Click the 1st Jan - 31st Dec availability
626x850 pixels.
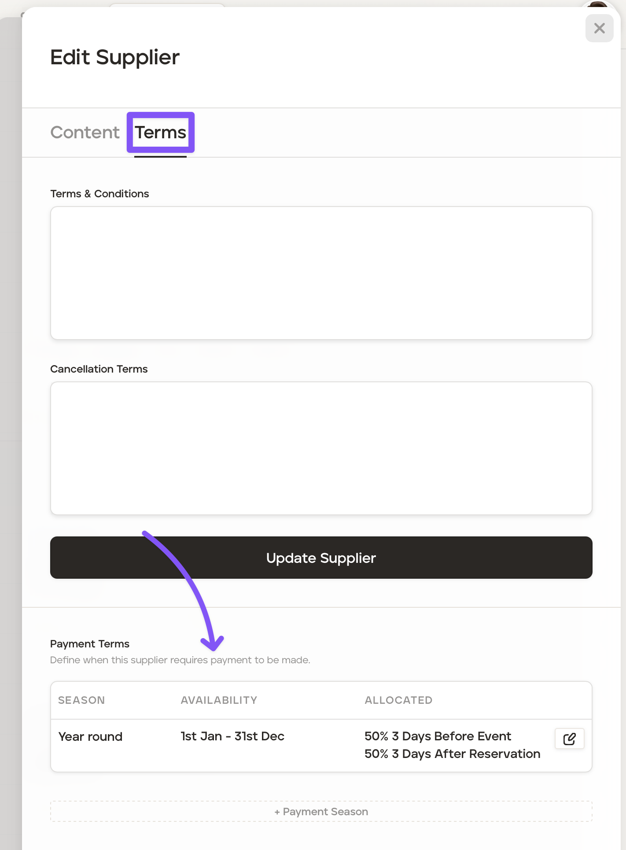(232, 736)
